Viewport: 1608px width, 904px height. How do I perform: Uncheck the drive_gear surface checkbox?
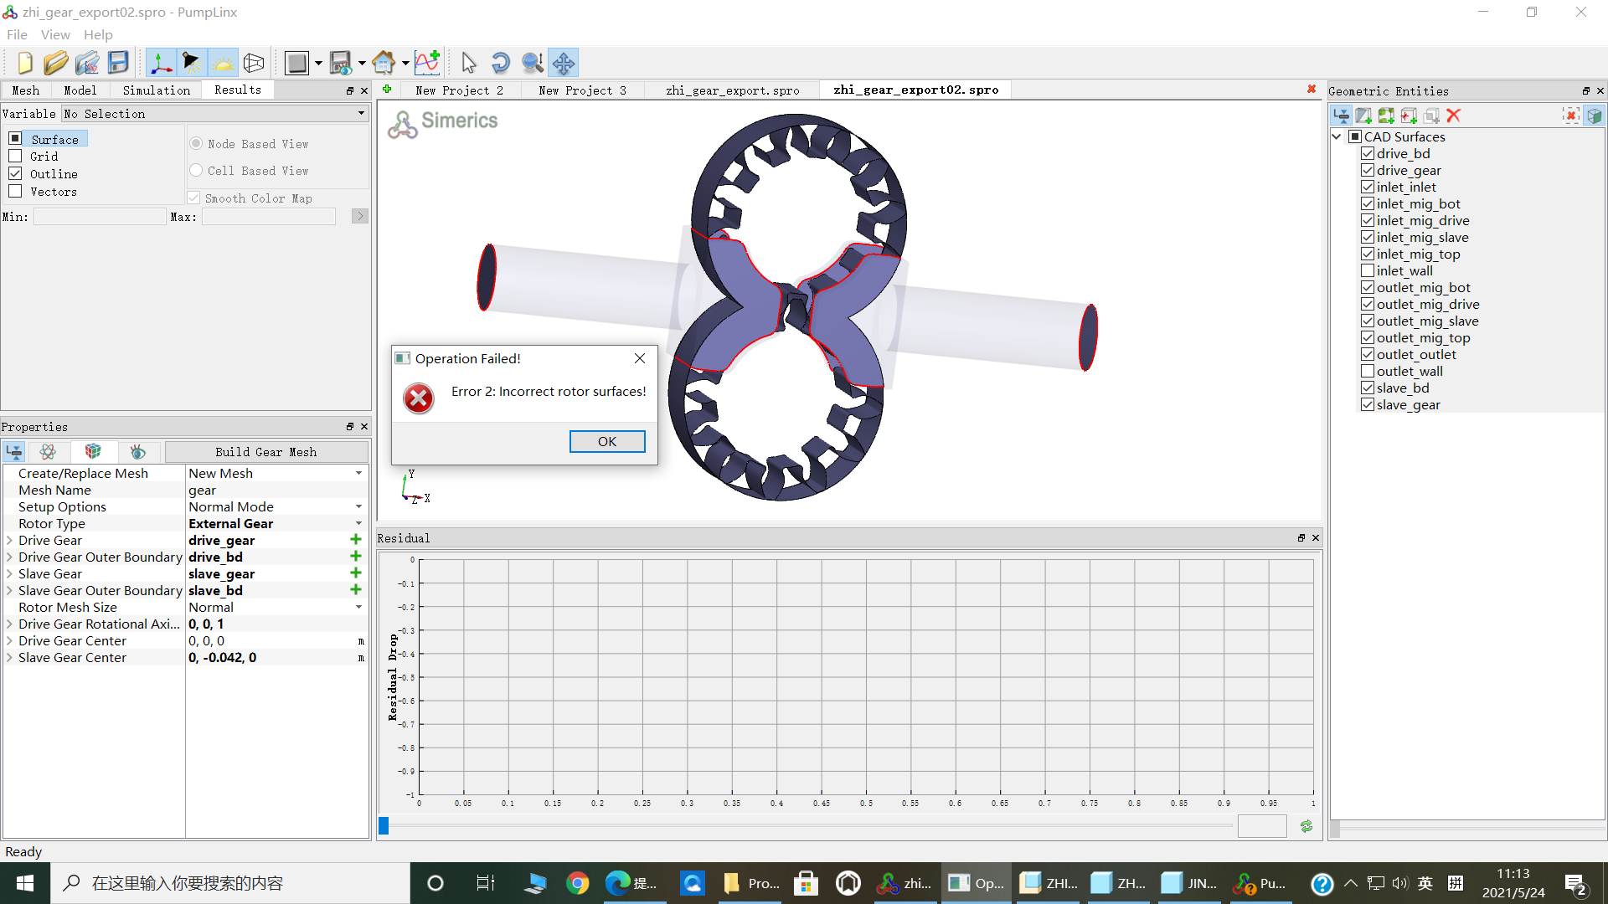1368,170
